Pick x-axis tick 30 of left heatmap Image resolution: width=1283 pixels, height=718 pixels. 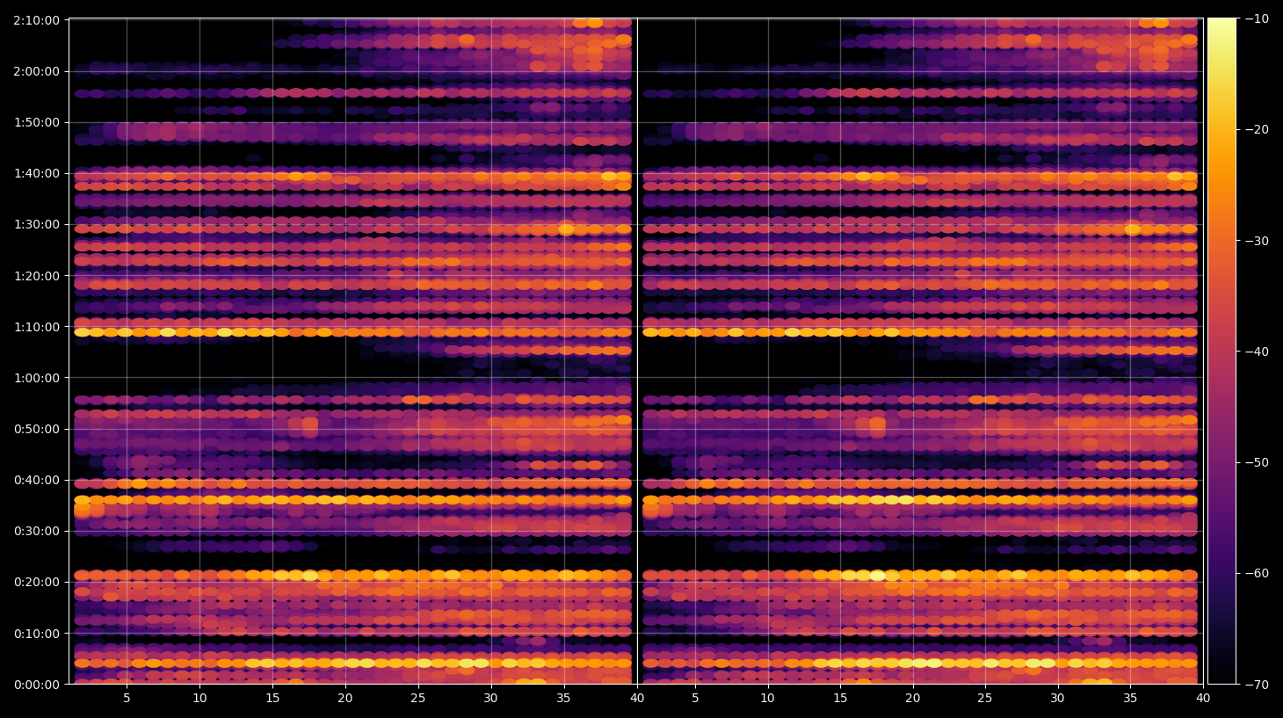(x=490, y=698)
